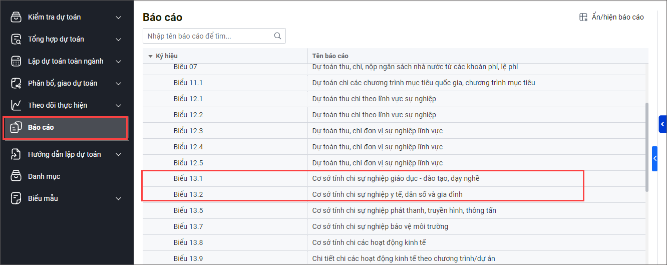
Task: Expand Hướng dẫn lập dự toán chevron
Action: point(119,155)
